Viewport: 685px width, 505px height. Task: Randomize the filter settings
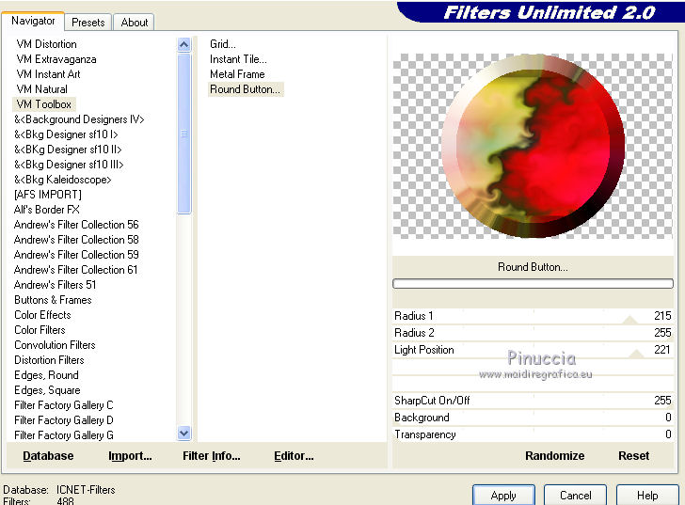coord(554,456)
